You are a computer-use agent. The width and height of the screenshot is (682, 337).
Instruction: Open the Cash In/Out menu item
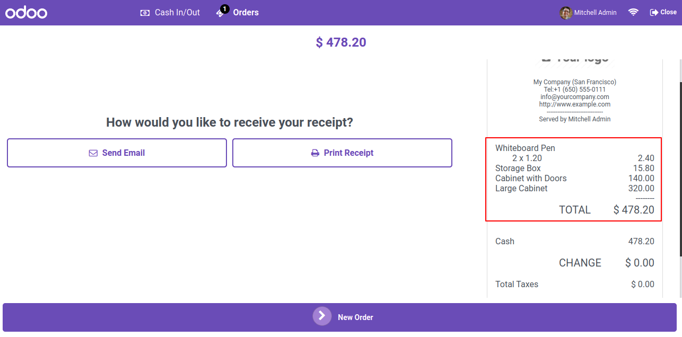click(170, 12)
